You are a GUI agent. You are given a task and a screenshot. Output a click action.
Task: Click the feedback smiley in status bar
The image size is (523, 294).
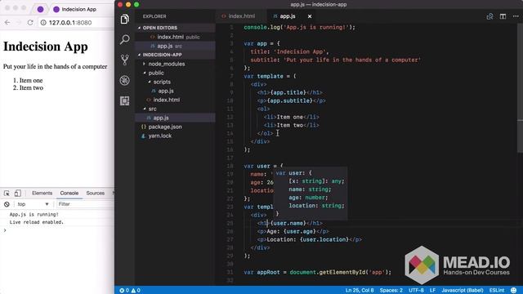point(514,291)
